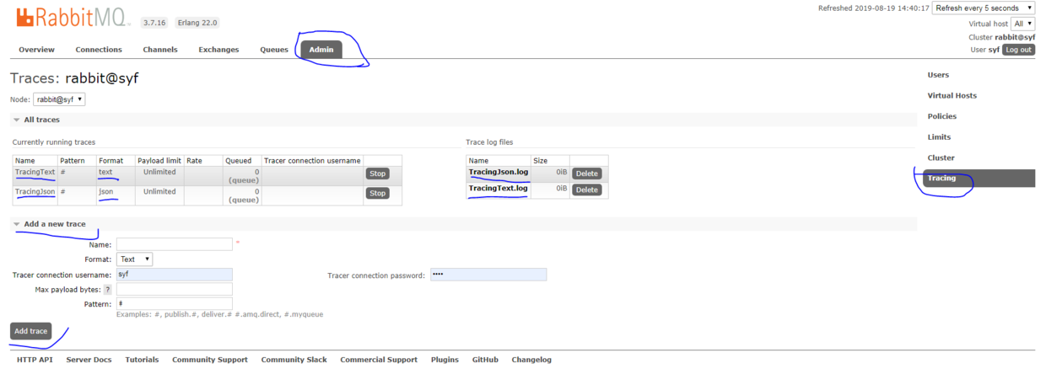1046x374 pixels.
Task: Click the Payload limit column header
Action: click(159, 160)
